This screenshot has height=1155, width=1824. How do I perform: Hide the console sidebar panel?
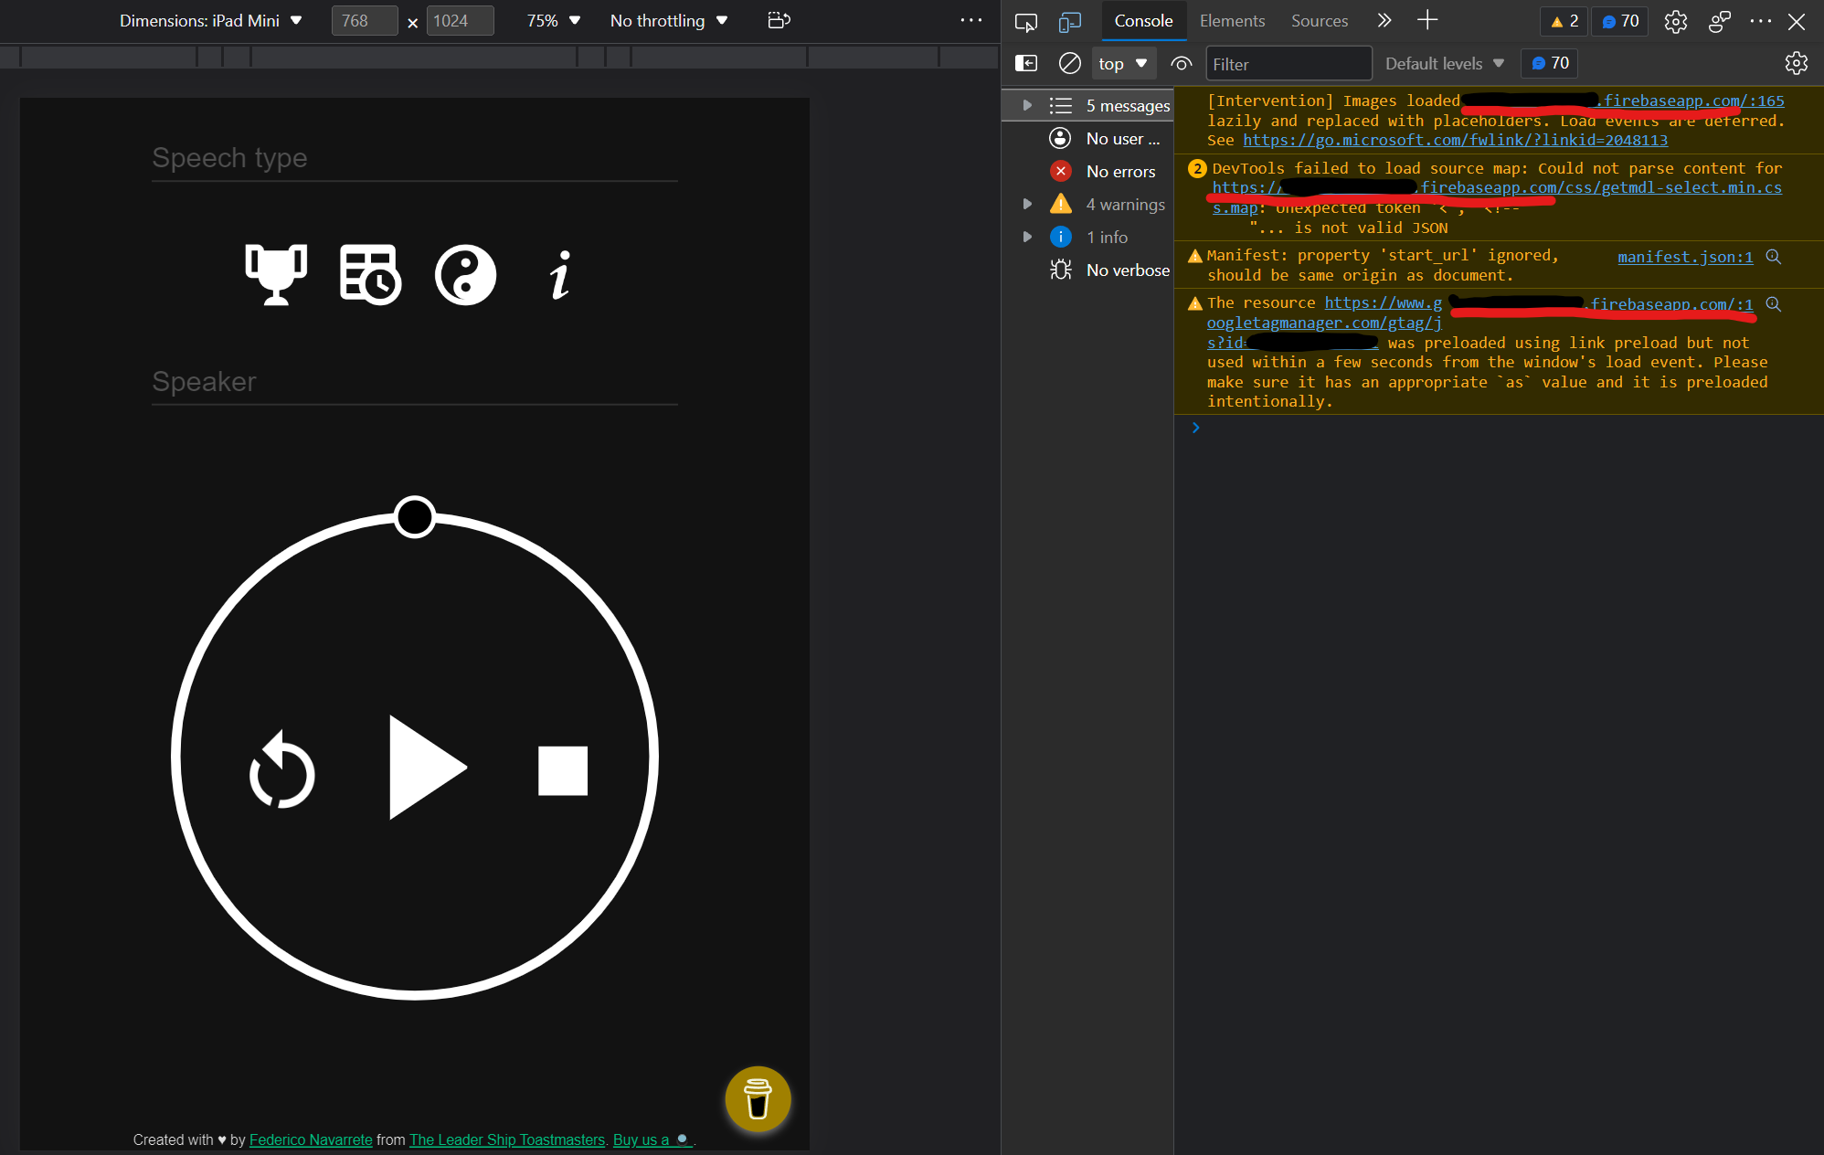tap(1026, 63)
